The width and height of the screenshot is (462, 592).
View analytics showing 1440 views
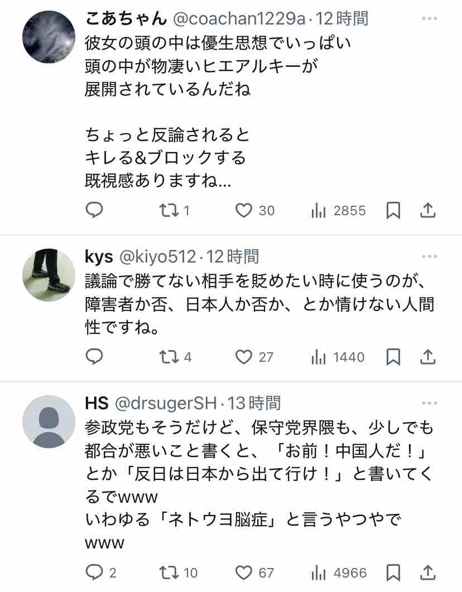point(338,357)
